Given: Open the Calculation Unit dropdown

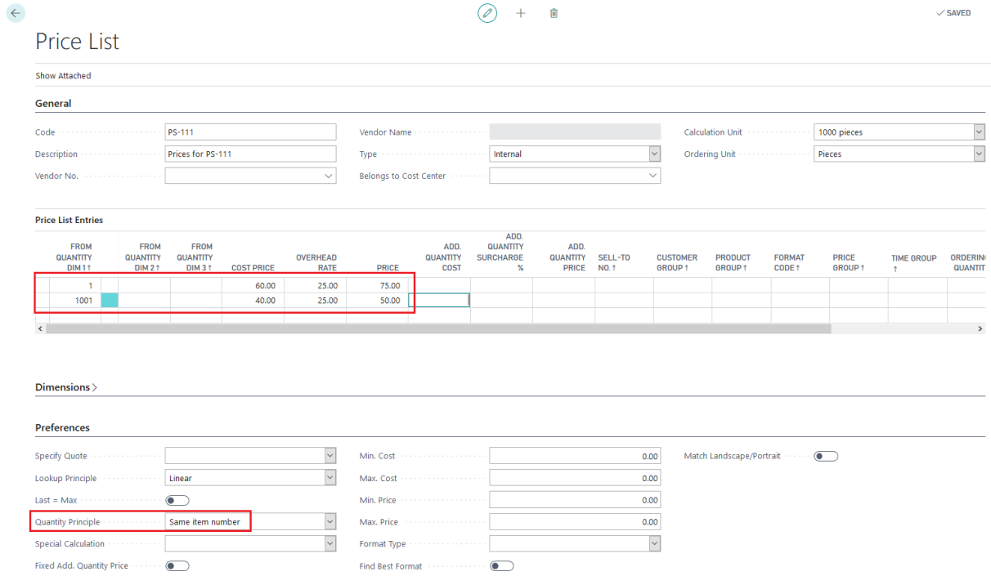Looking at the screenshot, I should coord(976,132).
